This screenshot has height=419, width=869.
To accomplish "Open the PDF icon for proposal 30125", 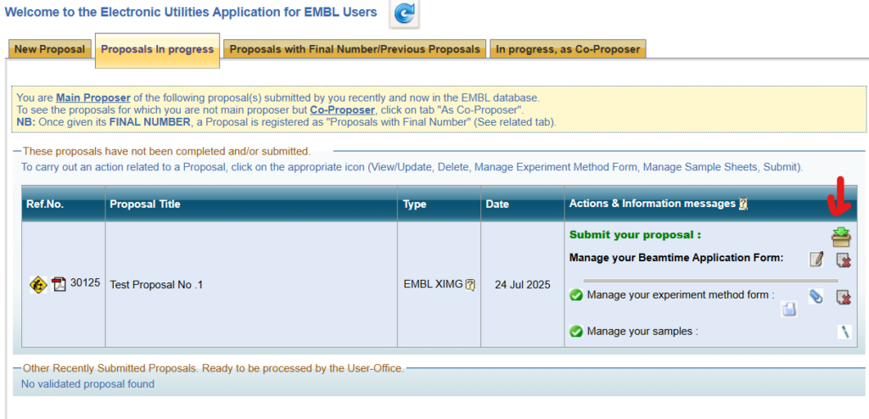I will (x=59, y=283).
